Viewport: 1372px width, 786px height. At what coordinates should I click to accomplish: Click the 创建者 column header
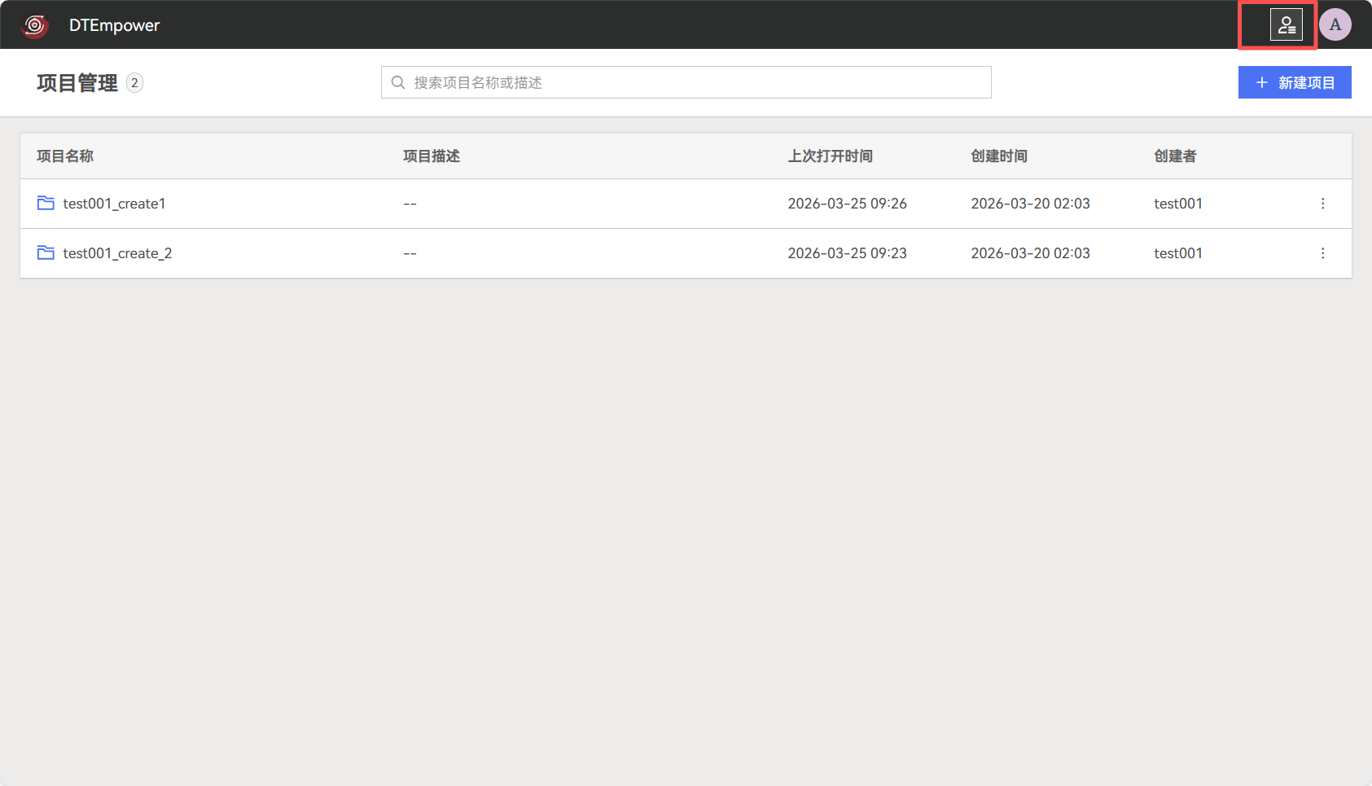pos(1175,156)
